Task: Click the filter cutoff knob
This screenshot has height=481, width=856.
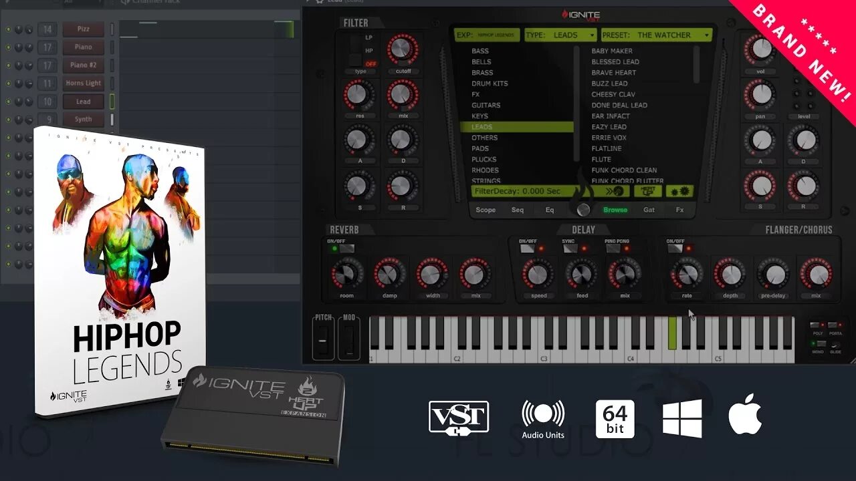Action: 402,49
